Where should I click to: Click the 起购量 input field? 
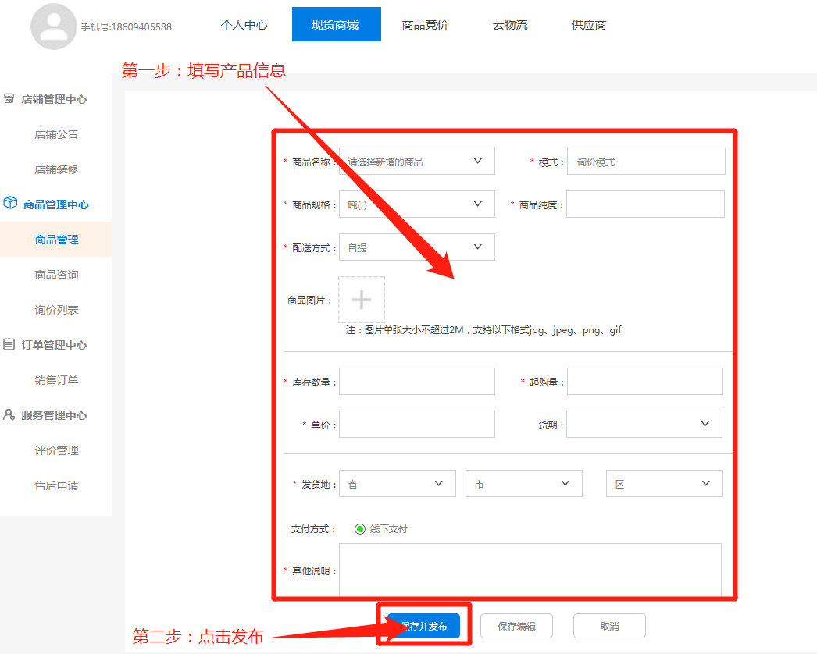pos(645,381)
